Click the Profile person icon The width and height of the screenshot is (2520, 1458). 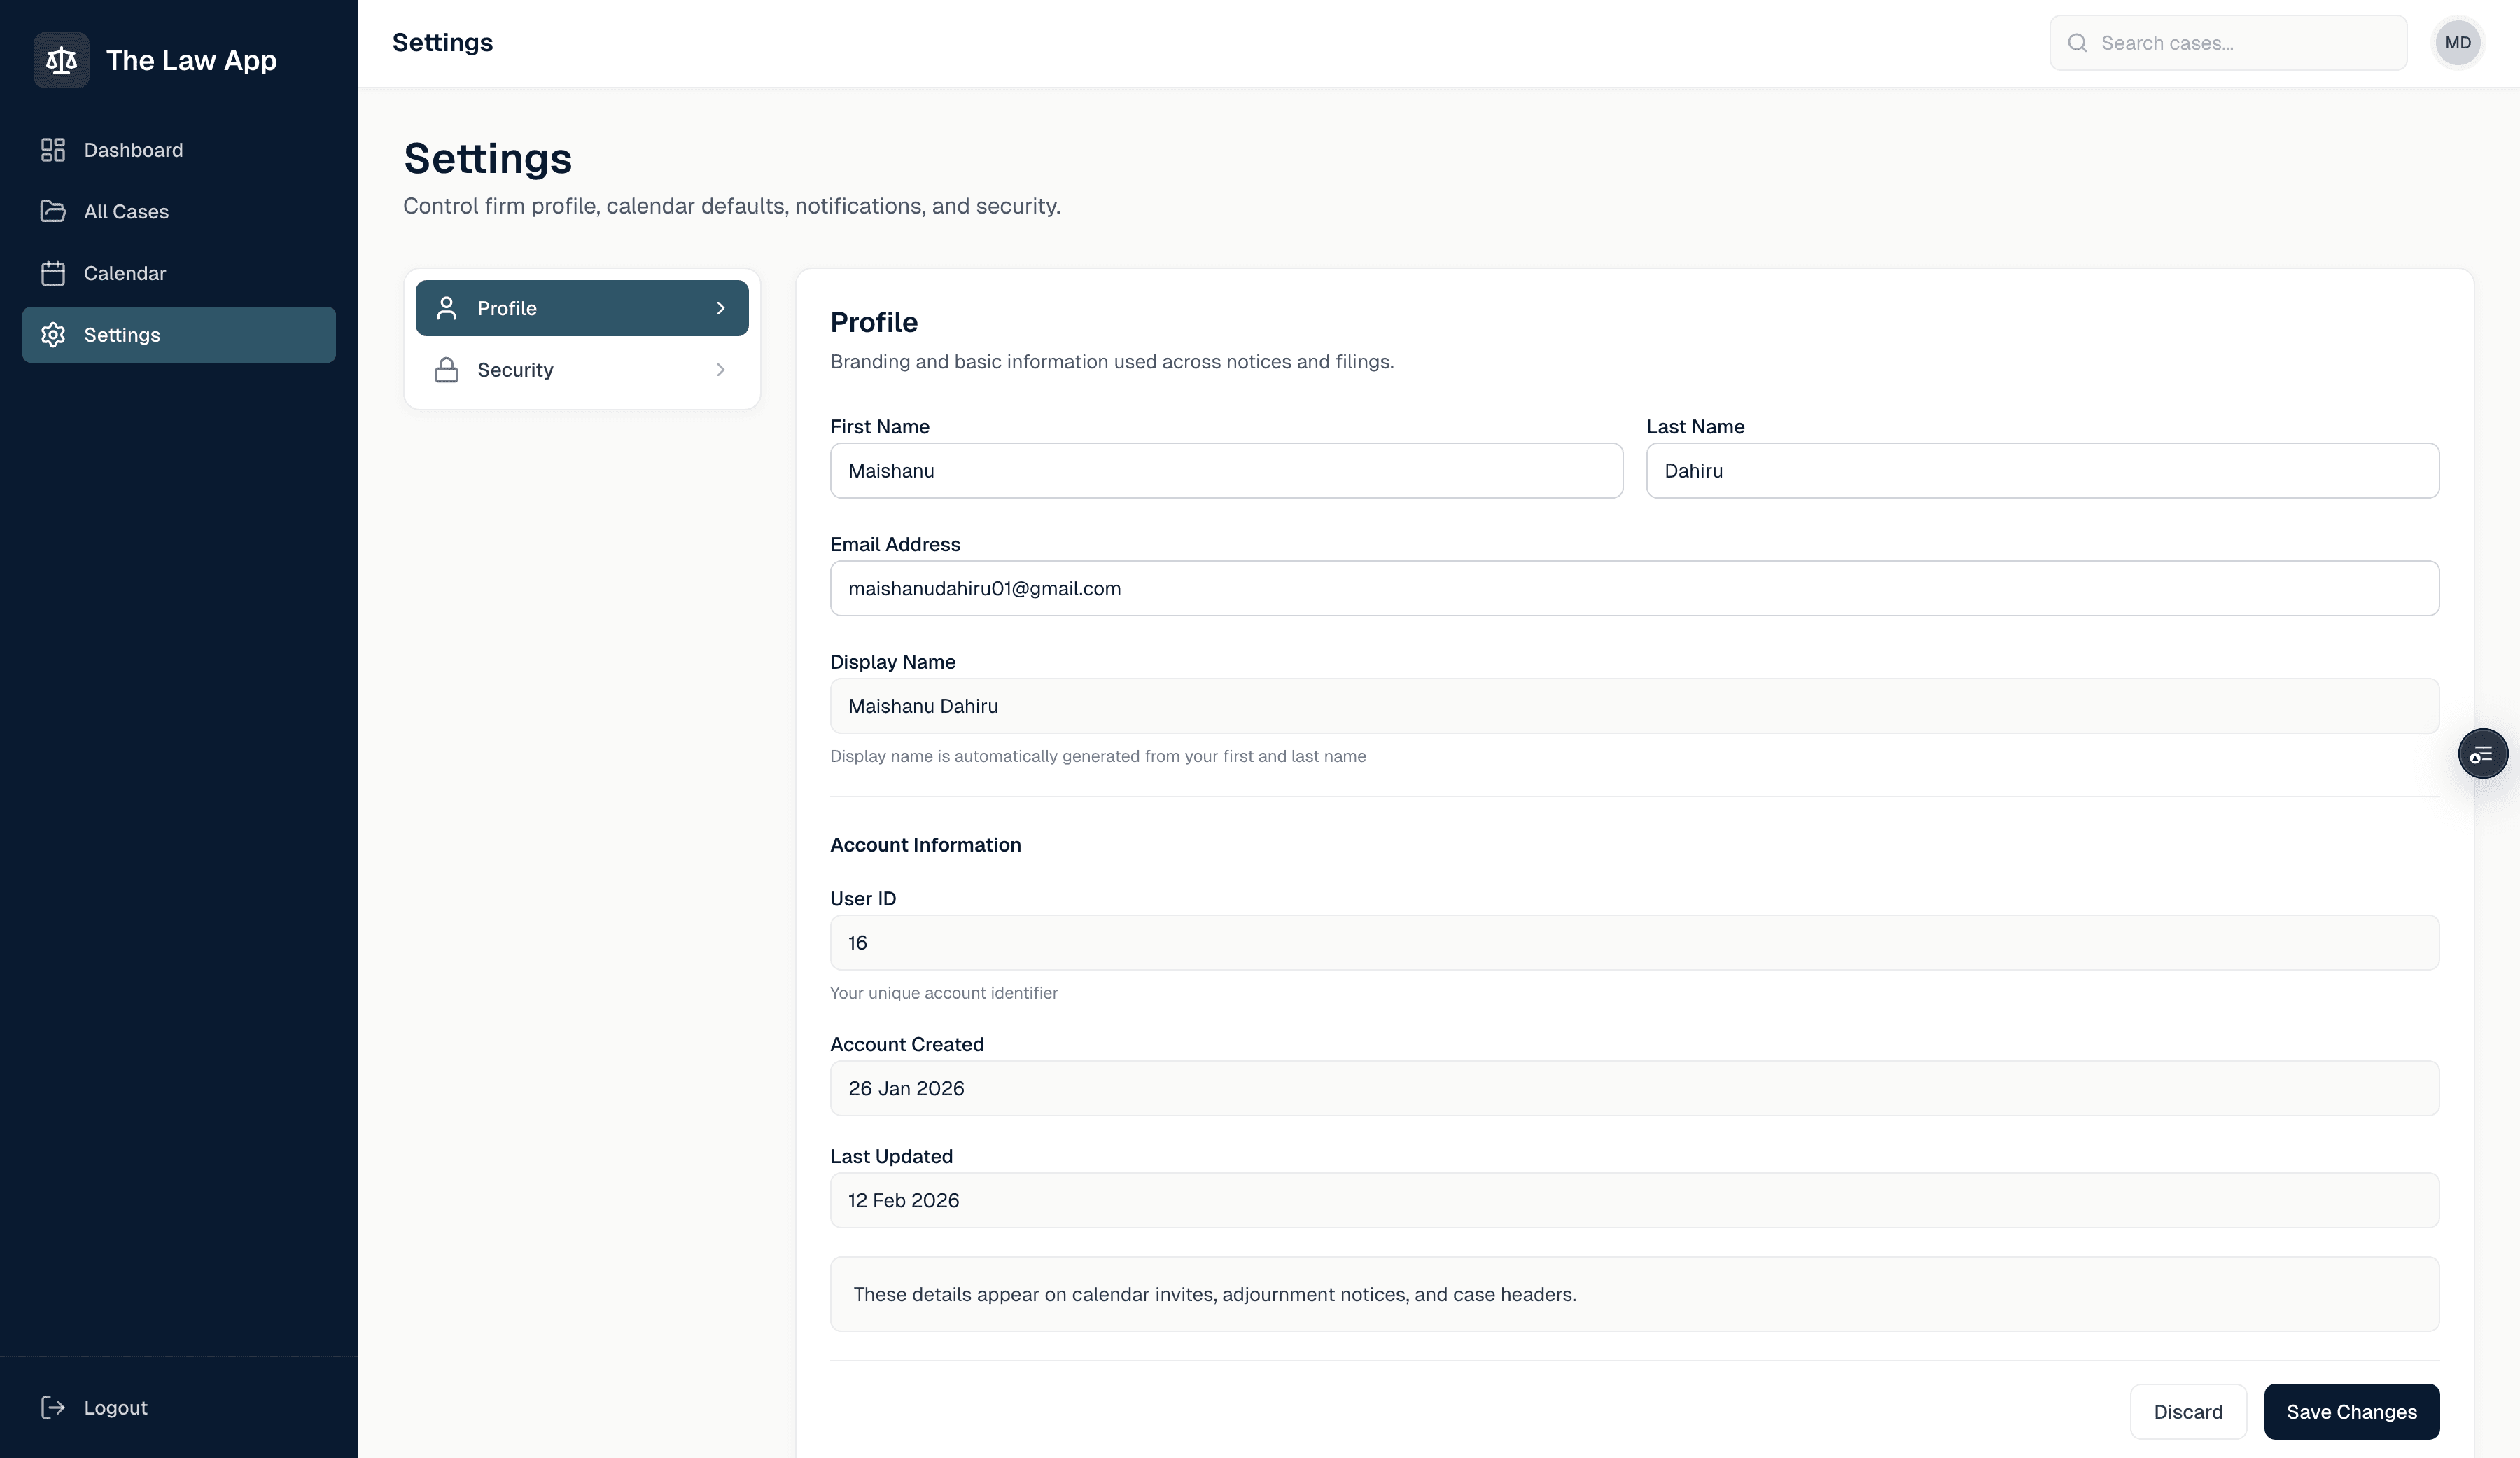tap(446, 308)
